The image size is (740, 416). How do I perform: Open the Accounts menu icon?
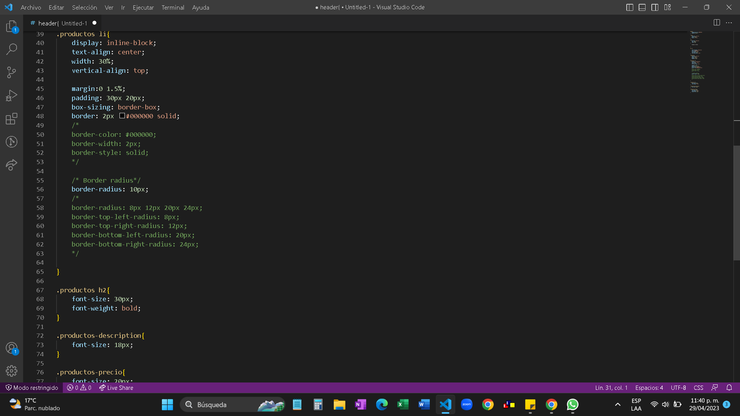[x=12, y=348]
